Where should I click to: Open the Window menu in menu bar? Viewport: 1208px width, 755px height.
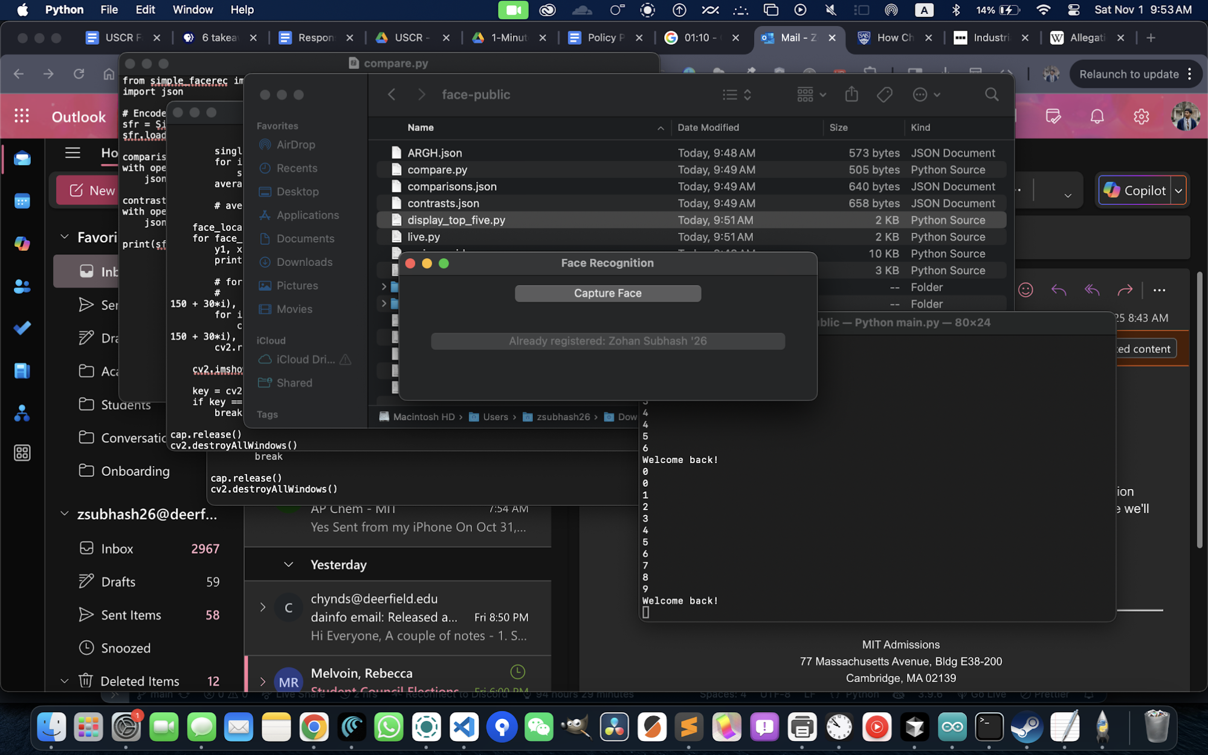point(192,10)
